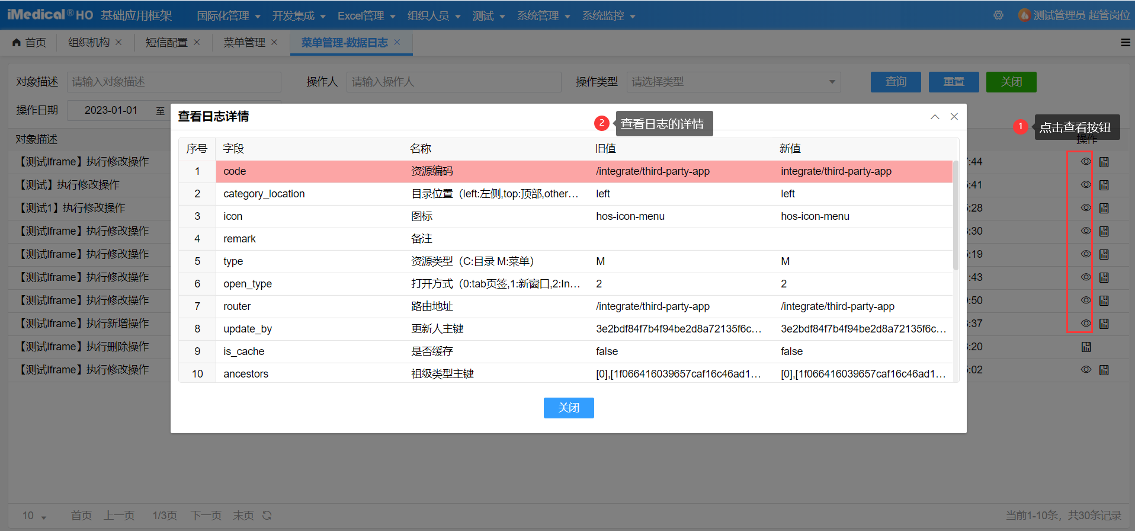The width and height of the screenshot is (1135, 531).
Task: Click the 'hos-icon-menu' old value cell
Action: (x=630, y=216)
